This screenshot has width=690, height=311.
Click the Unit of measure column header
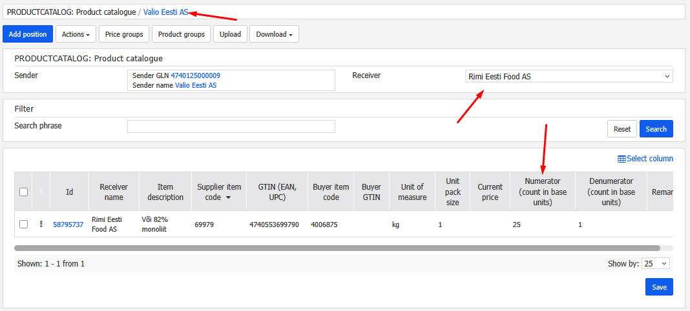(x=412, y=192)
